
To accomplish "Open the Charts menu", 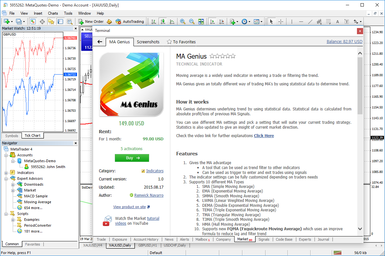I will 53,13.
